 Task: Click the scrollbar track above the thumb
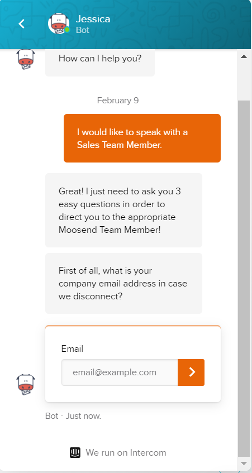coord(244,80)
